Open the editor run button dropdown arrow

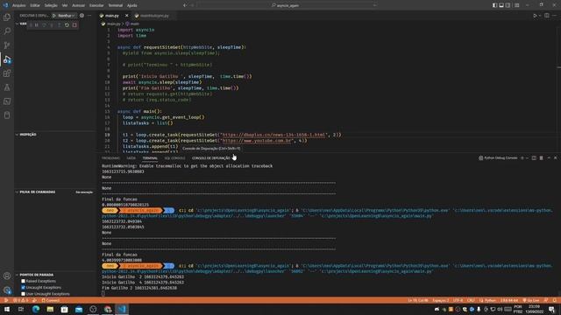click(x=539, y=16)
